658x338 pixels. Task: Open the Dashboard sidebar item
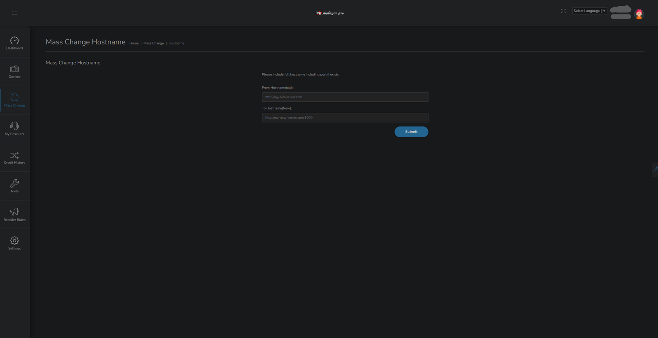point(14,43)
